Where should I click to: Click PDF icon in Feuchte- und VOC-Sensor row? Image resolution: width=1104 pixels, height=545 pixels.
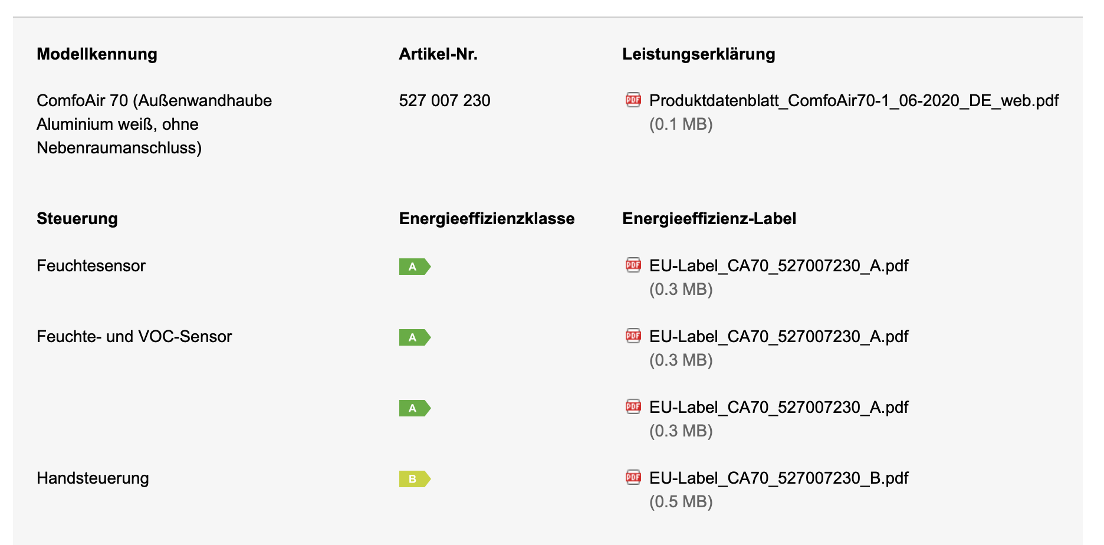(x=633, y=336)
